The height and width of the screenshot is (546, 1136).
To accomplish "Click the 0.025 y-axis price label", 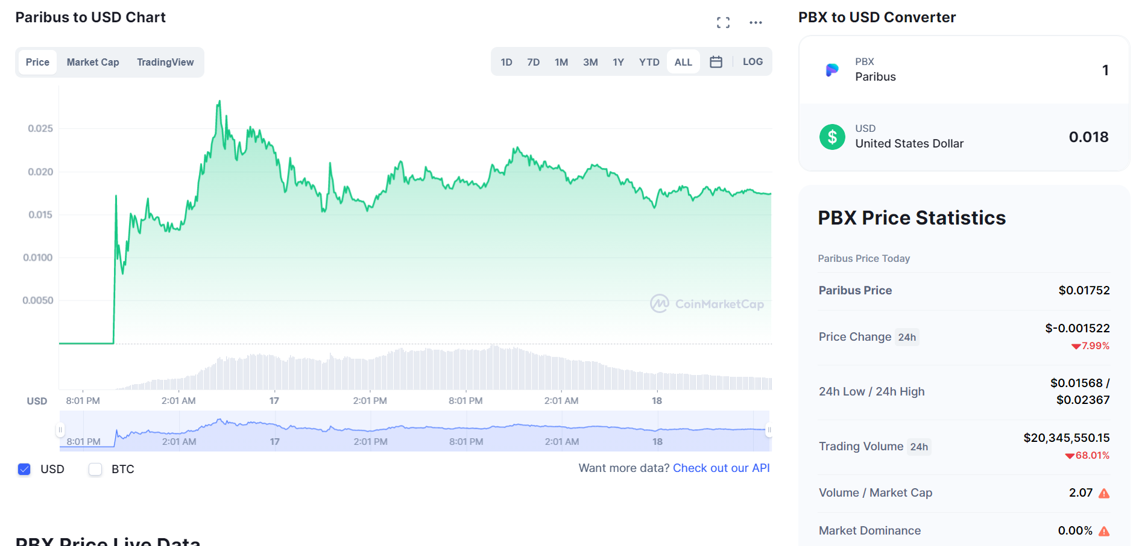I will pyautogui.click(x=40, y=128).
